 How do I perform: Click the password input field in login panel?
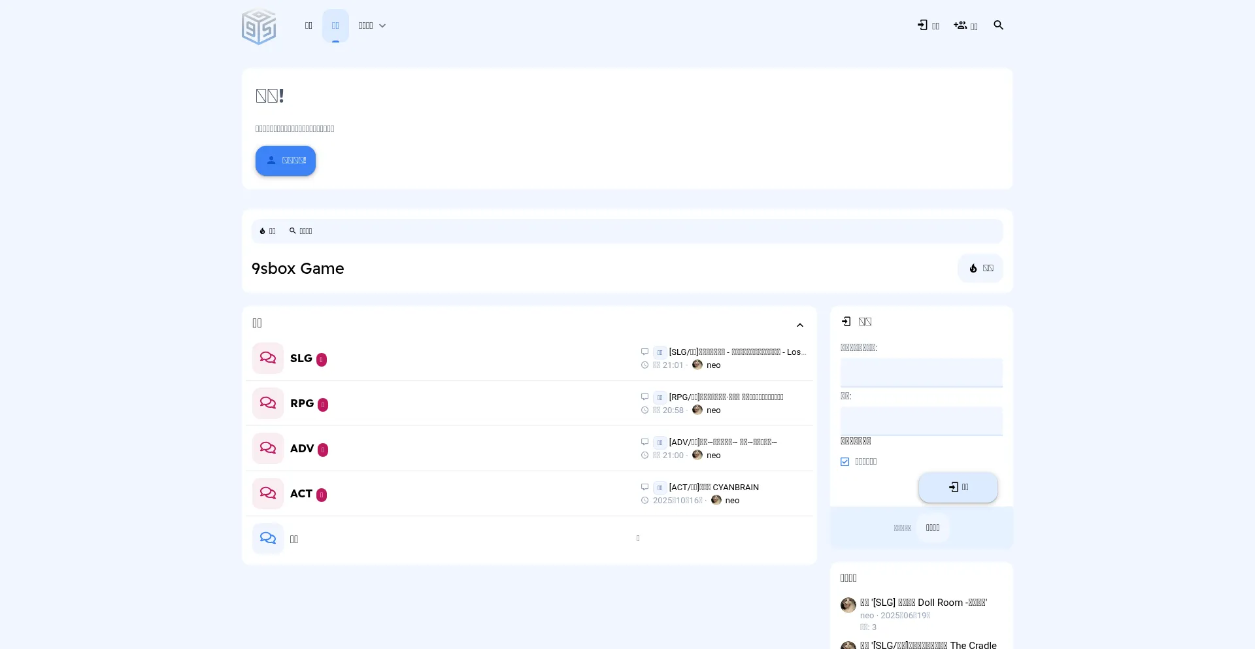click(x=921, y=421)
